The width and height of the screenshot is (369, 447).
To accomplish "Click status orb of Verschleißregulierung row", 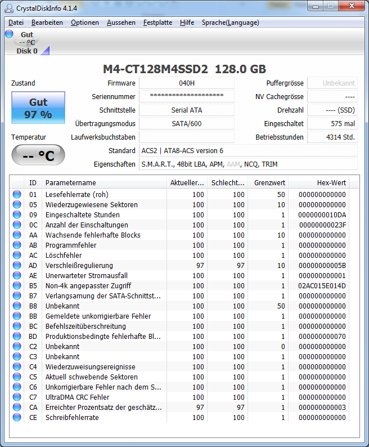I will [x=17, y=265].
